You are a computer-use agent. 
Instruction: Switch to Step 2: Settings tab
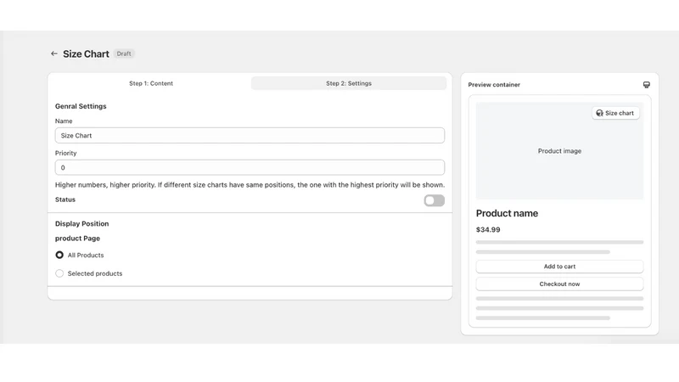(349, 83)
